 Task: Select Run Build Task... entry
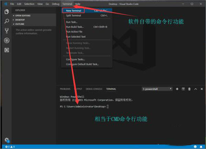coord(87,27)
